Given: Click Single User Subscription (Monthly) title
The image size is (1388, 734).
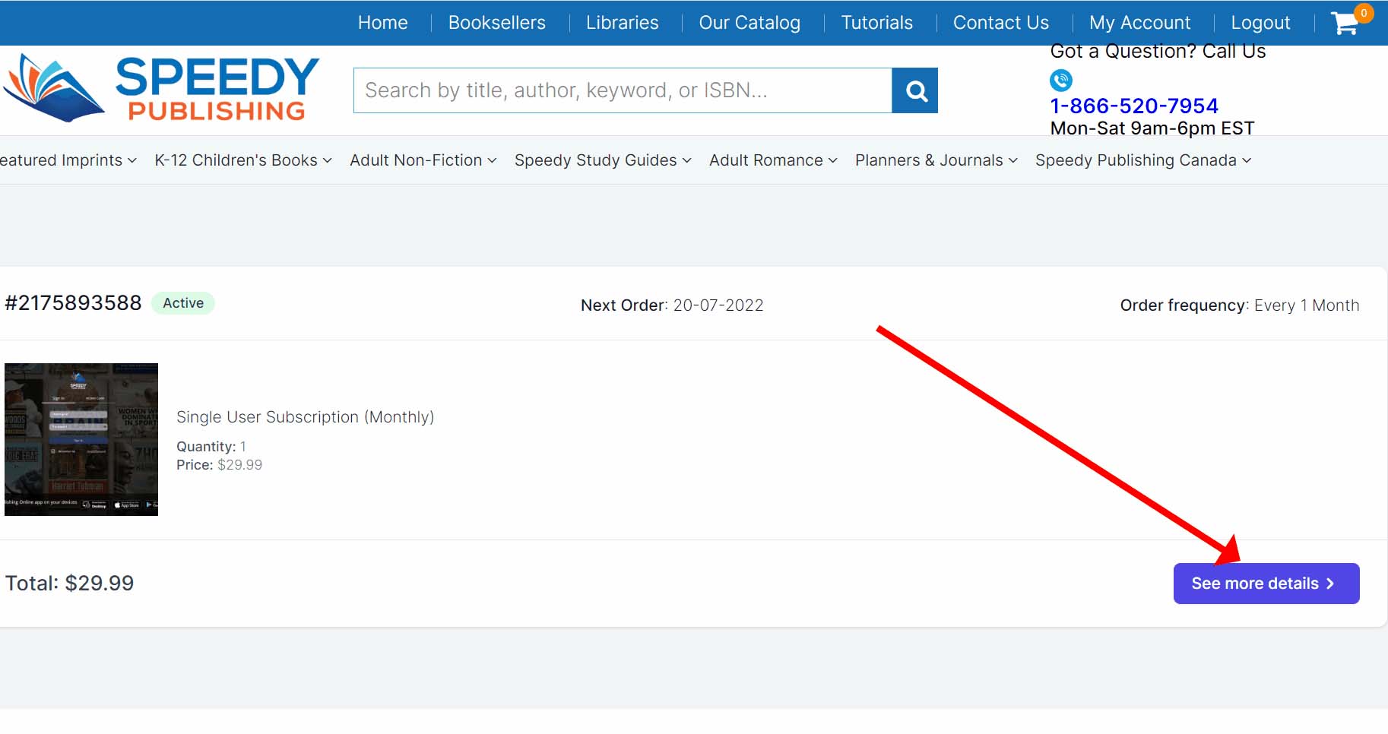Looking at the screenshot, I should pos(306,417).
